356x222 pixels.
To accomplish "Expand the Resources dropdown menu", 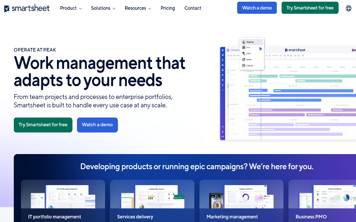I will tap(138, 8).
